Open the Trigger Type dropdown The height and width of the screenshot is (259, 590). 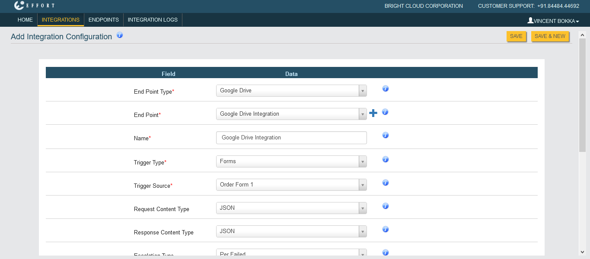[x=291, y=161]
